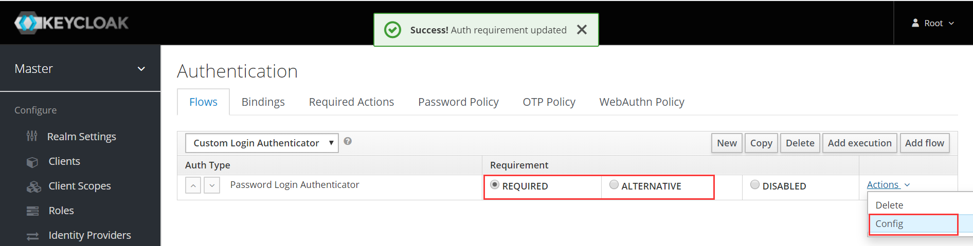Click the help question mark icon

tap(348, 141)
